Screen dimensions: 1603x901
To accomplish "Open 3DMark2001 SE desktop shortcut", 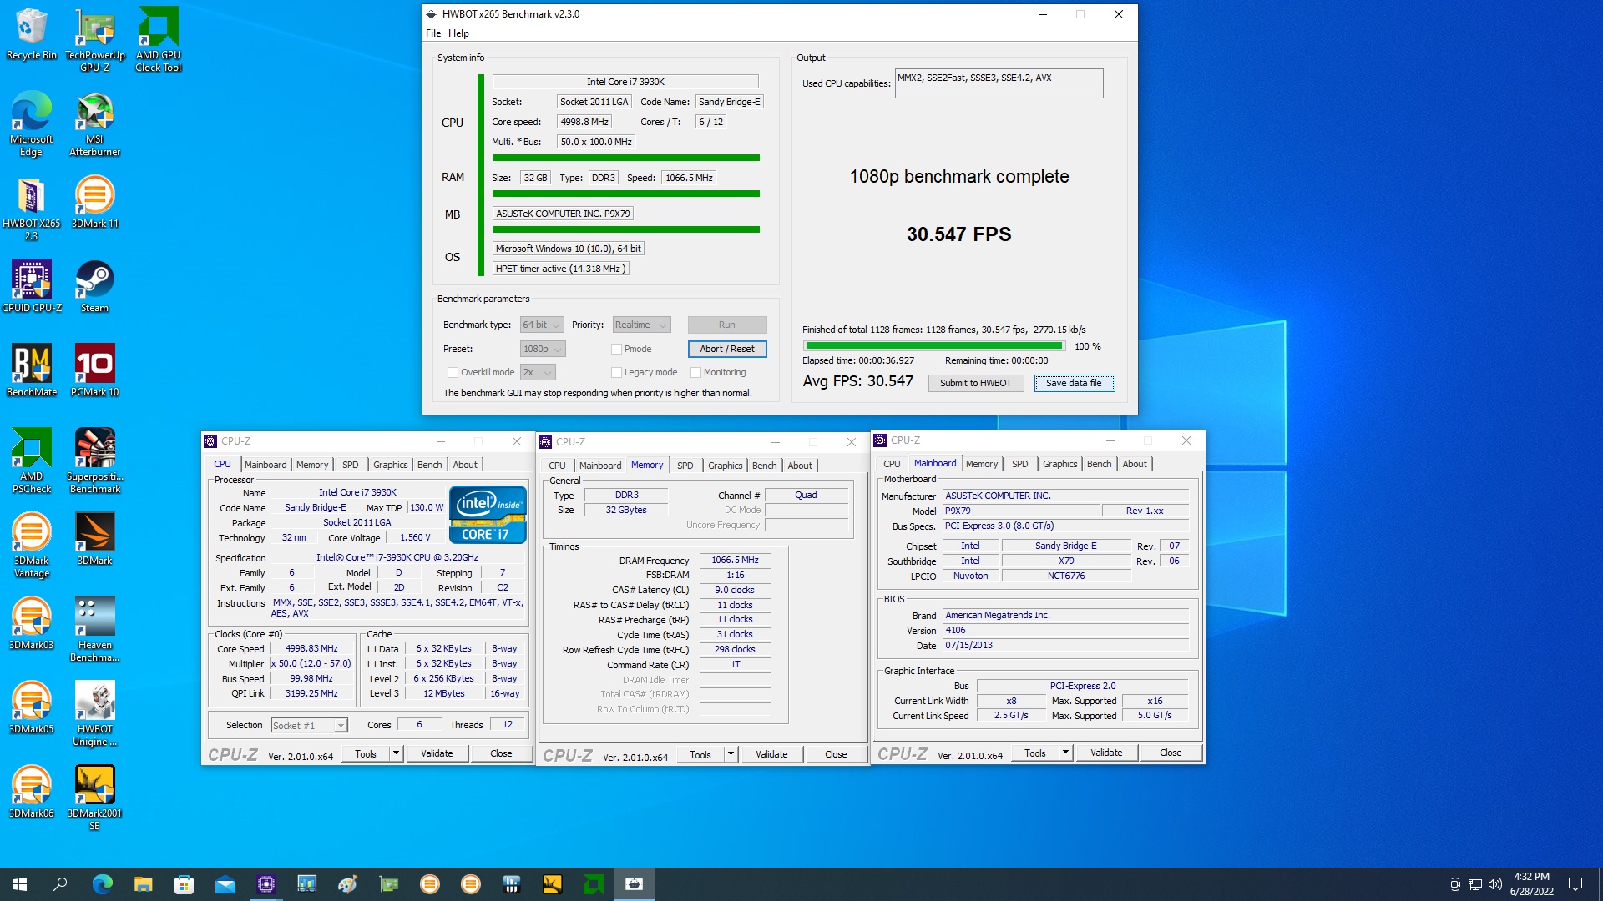I will [x=95, y=798].
